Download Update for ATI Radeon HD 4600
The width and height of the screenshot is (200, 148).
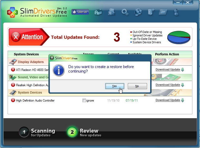(x=168, y=69)
